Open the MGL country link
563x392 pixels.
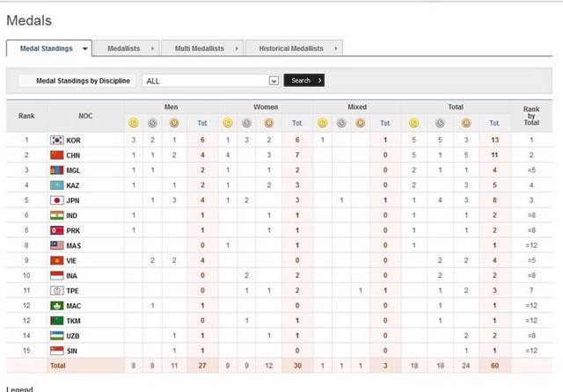coord(74,170)
